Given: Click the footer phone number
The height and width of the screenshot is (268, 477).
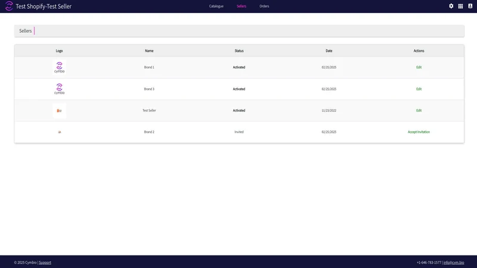Looking at the screenshot, I should [x=429, y=263].
